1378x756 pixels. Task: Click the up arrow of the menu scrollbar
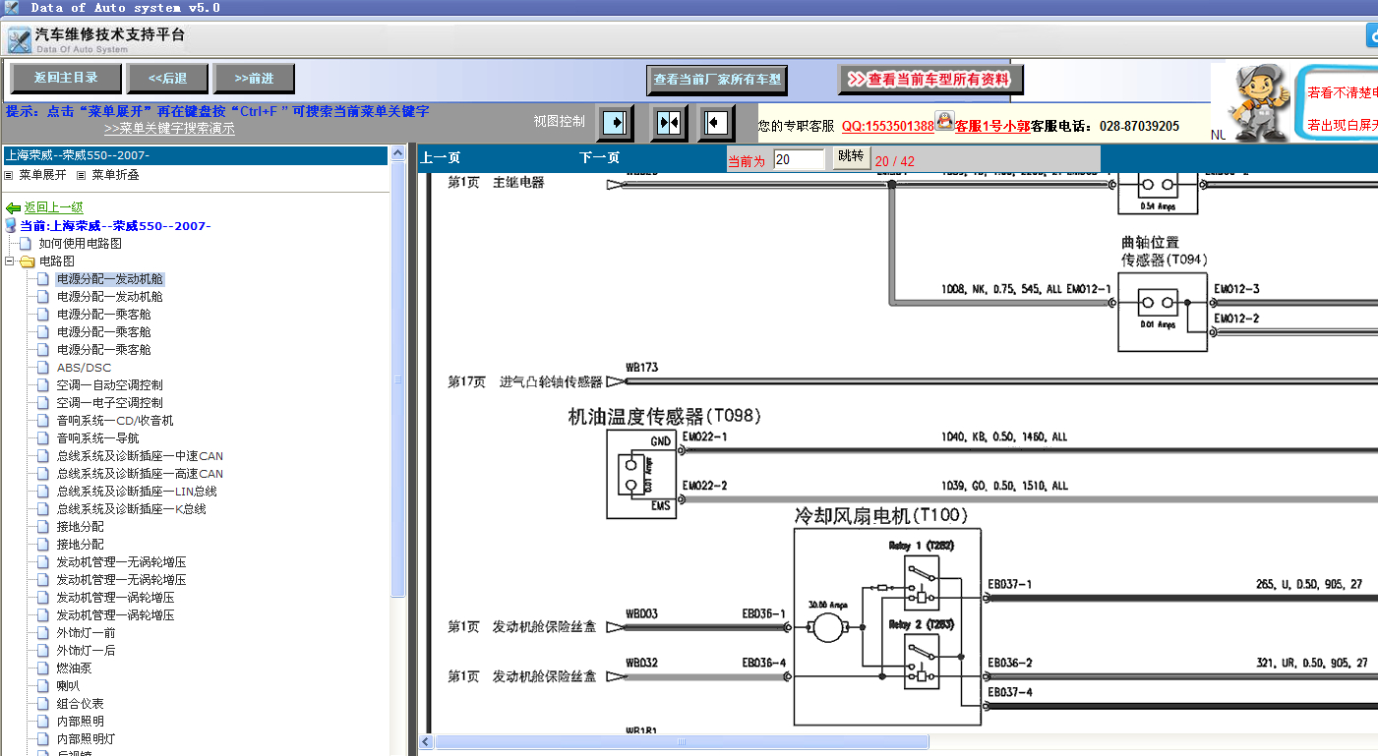(x=397, y=153)
